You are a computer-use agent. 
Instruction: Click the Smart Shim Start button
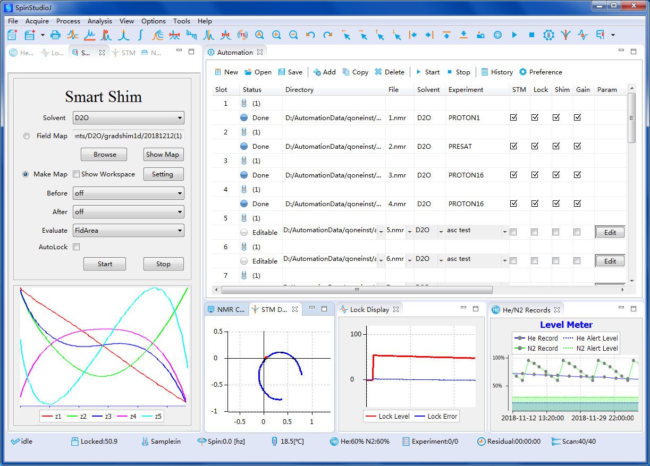(105, 264)
